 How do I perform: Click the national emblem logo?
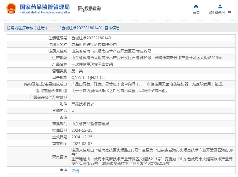[11, 8]
